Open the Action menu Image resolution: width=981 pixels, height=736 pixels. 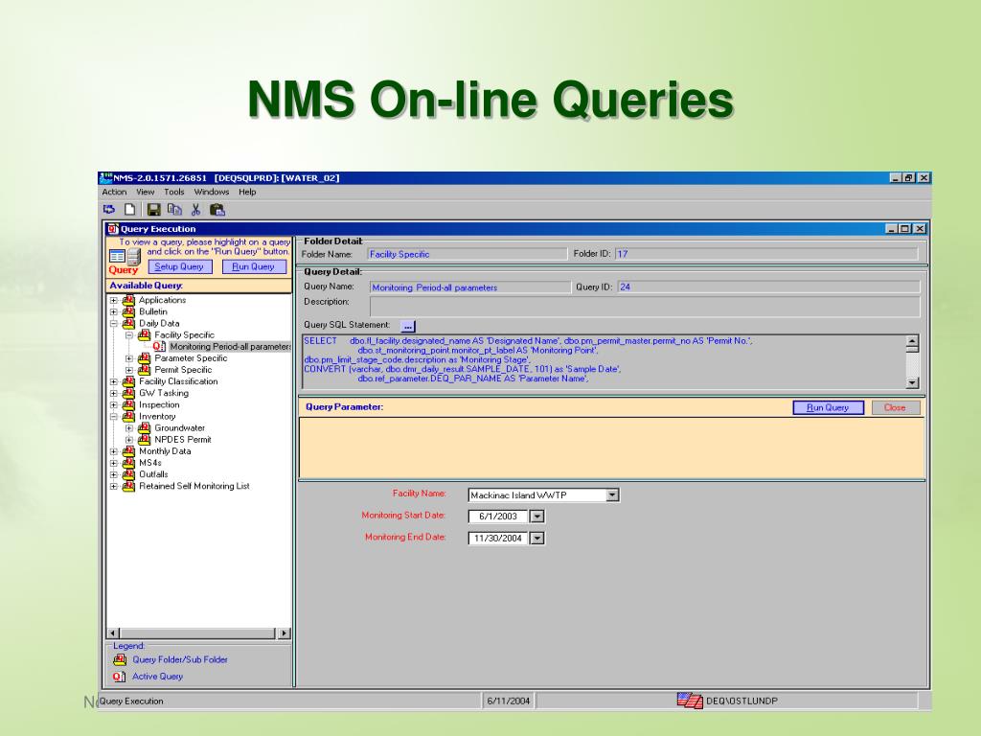[114, 192]
